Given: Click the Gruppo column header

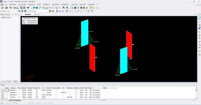Looking at the screenshot, I should pyautogui.click(x=13, y=88).
